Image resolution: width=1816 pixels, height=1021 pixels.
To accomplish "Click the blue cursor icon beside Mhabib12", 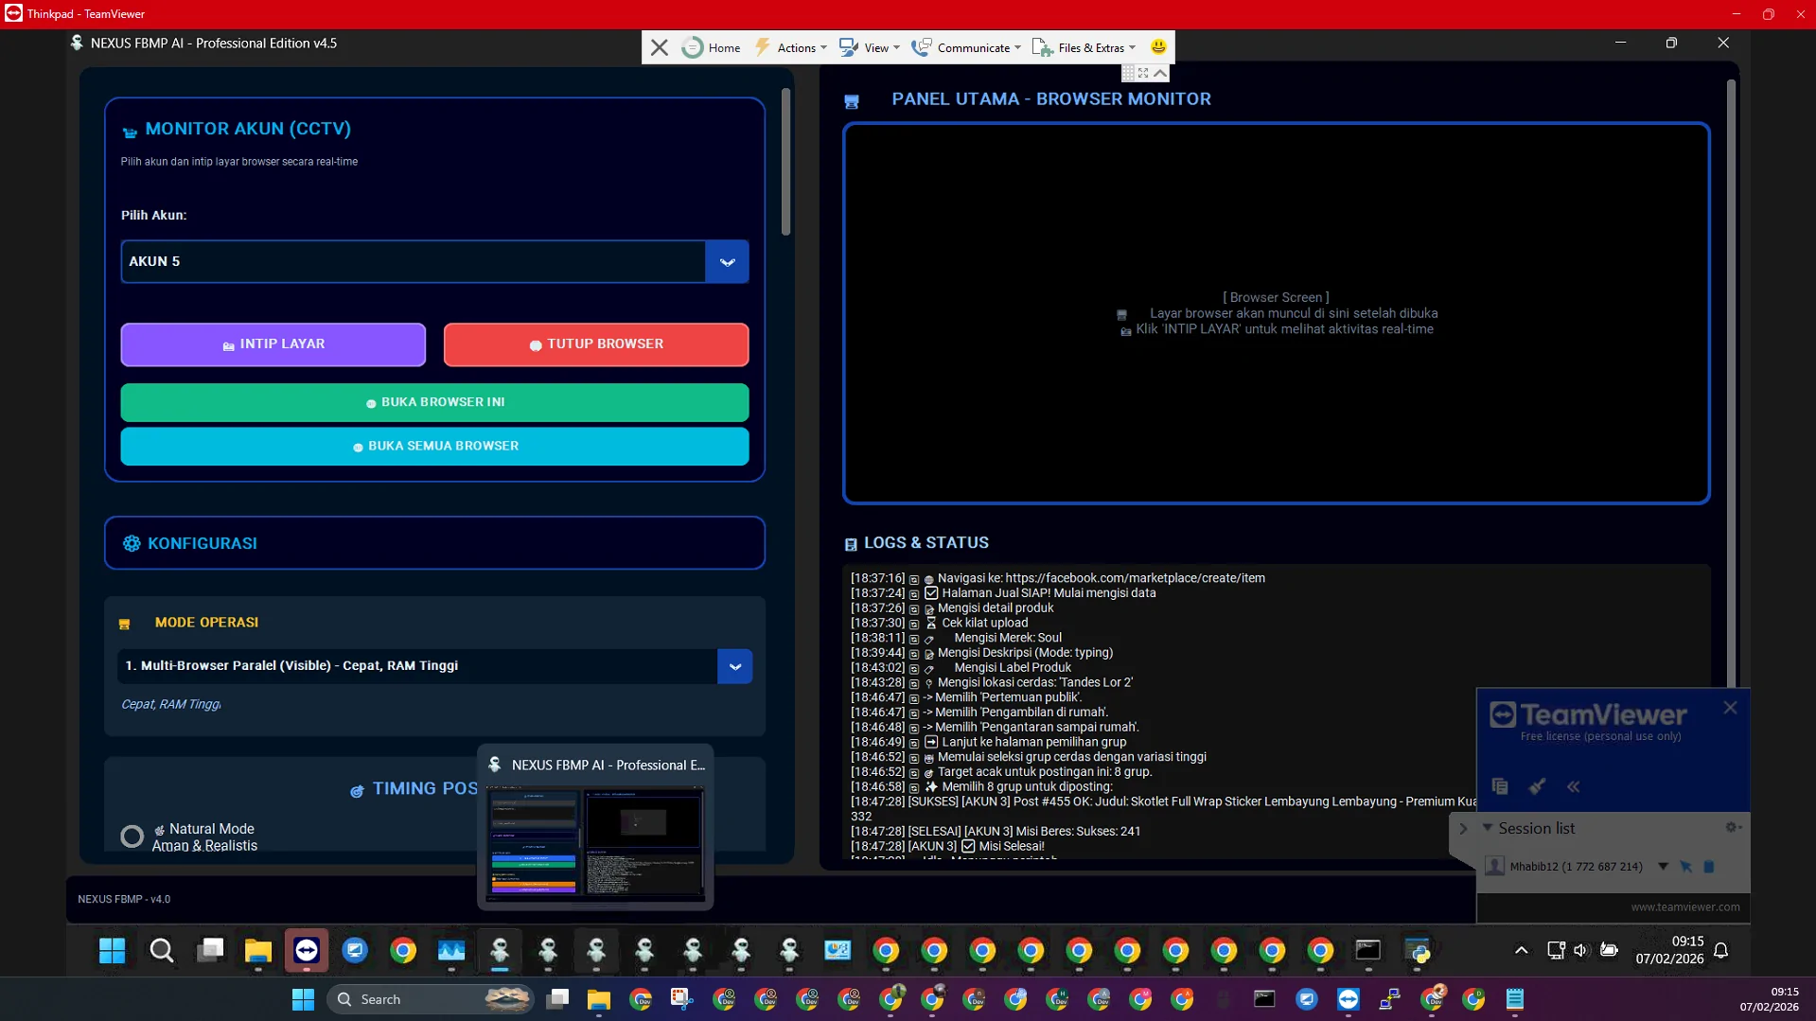I will coord(1685,866).
